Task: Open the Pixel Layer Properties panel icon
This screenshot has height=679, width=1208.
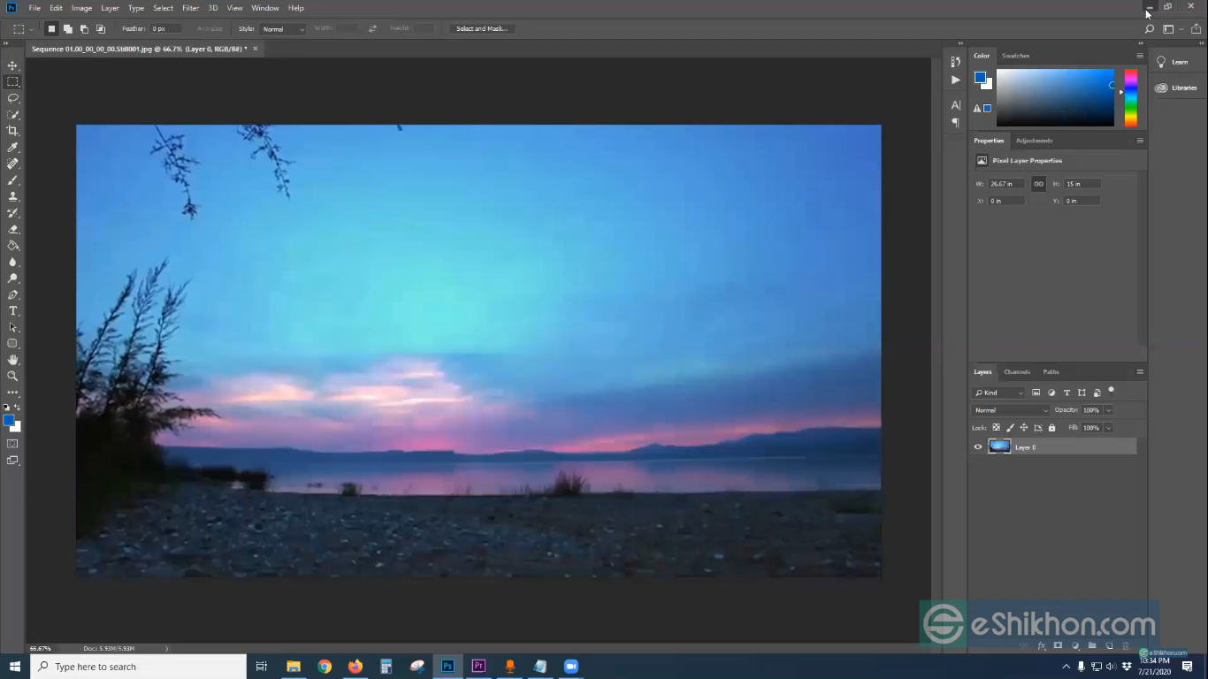Action: [x=982, y=160]
